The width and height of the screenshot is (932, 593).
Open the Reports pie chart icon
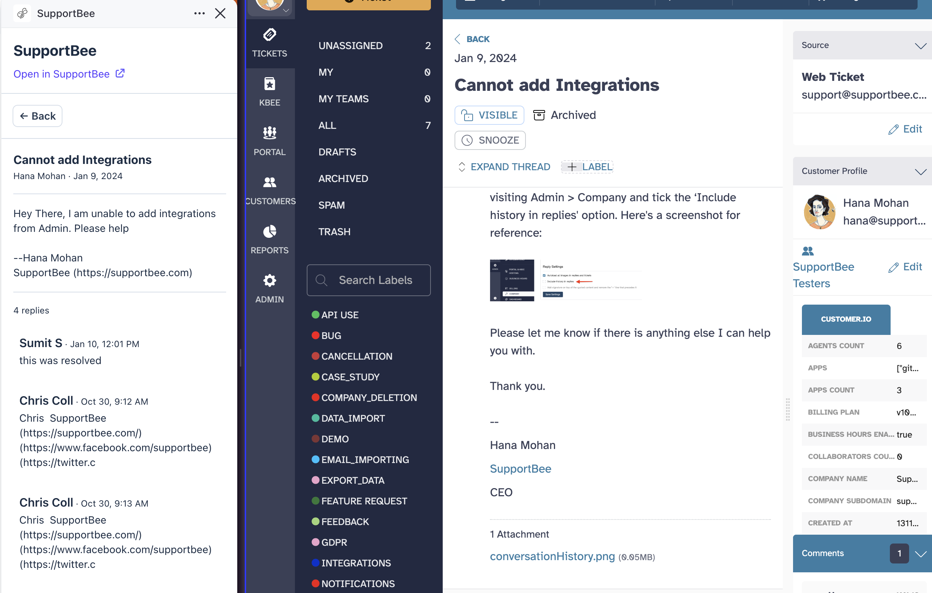[269, 231]
